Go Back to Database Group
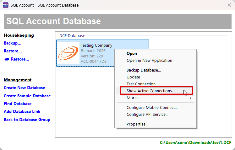Viewport: 235px width, 150px height. 27,120
